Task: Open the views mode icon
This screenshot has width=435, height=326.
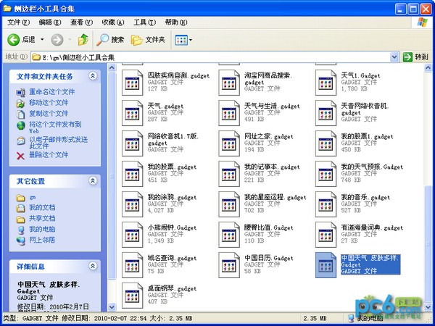Action: coord(181,40)
